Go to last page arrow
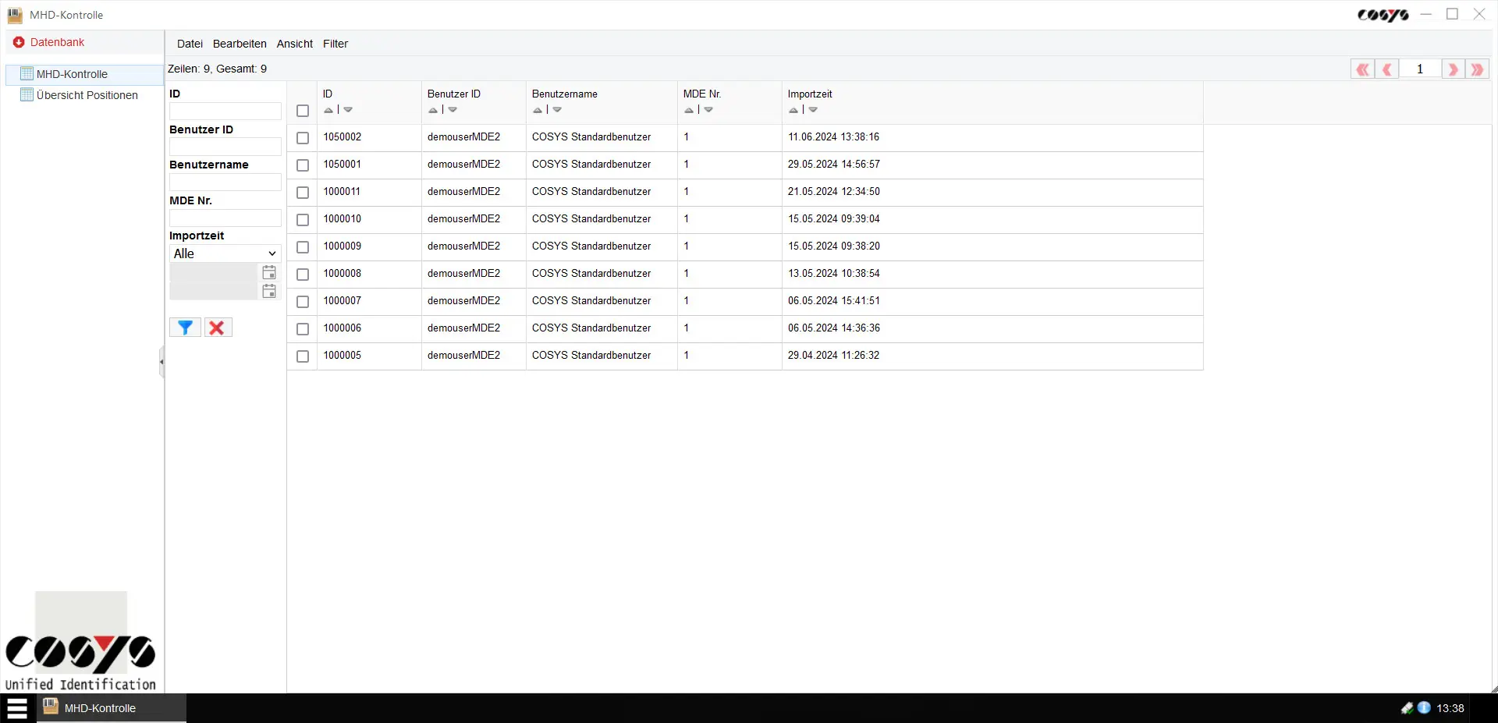The width and height of the screenshot is (1498, 723). point(1477,69)
